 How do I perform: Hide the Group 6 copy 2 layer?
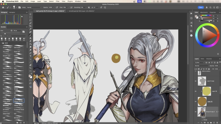pyautogui.click(x=196, y=112)
